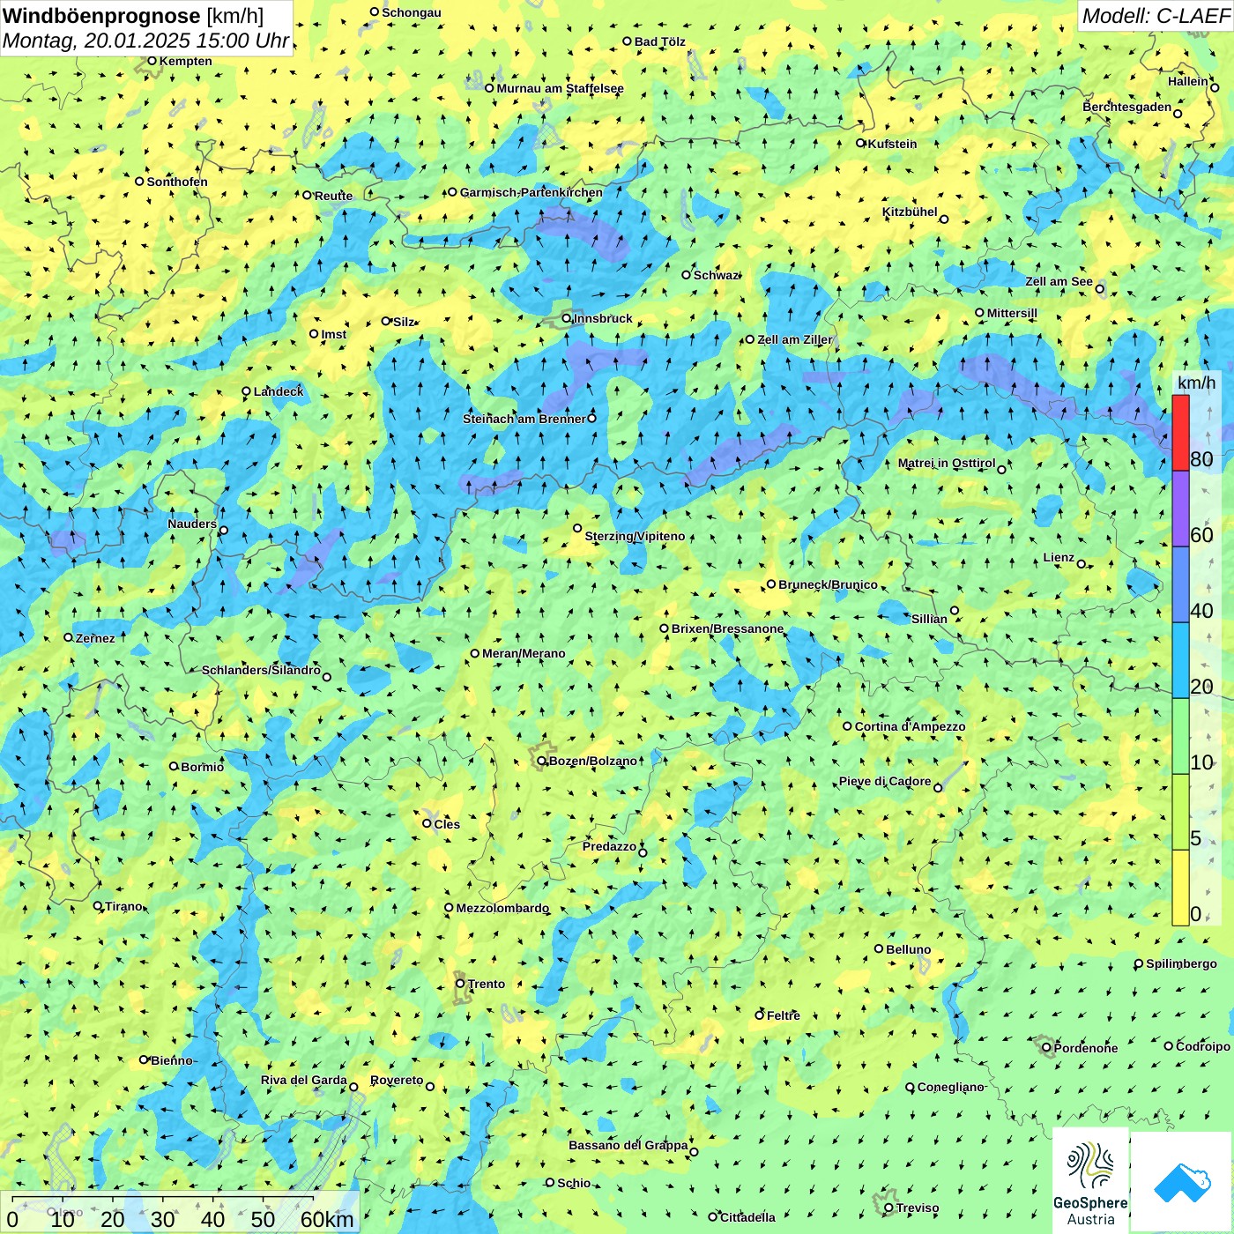Click the Bruneck/Brunico label

pos(828,584)
